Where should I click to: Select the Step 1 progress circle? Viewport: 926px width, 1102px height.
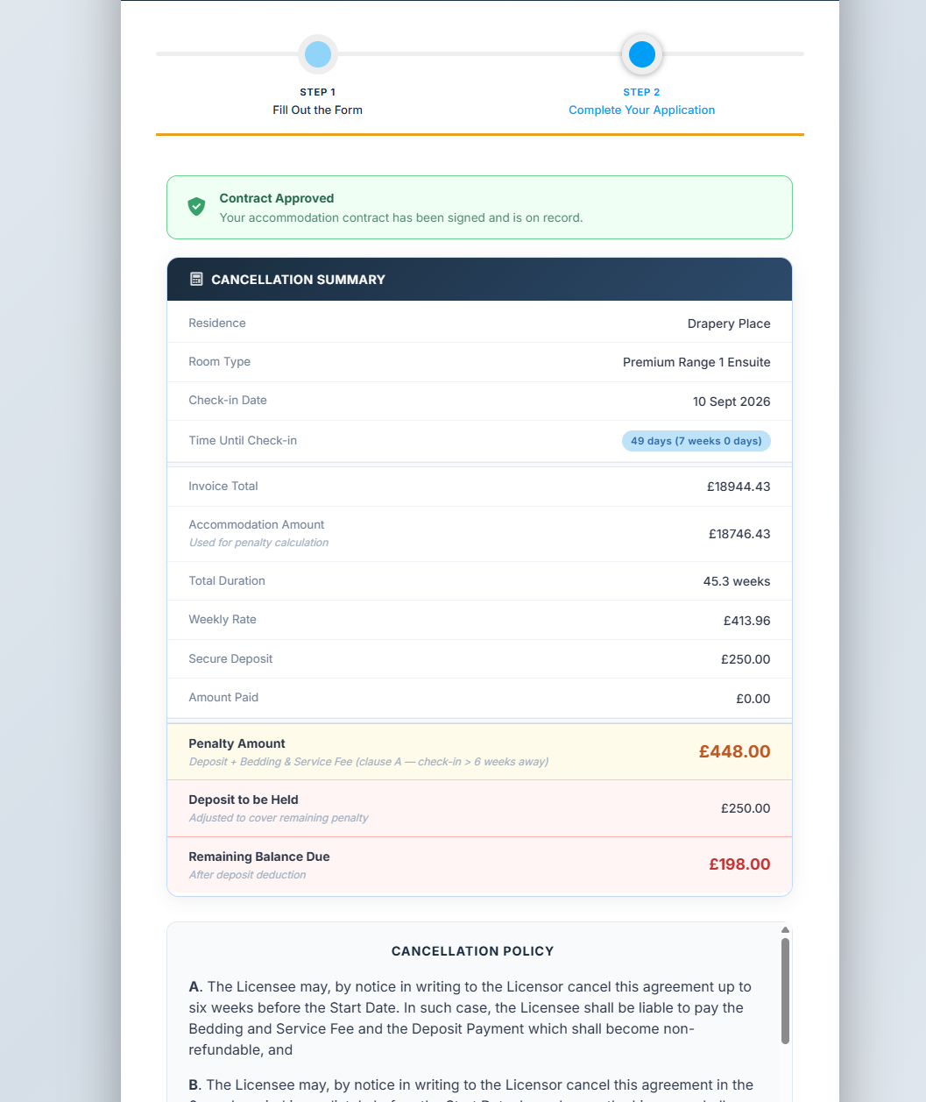(x=318, y=54)
